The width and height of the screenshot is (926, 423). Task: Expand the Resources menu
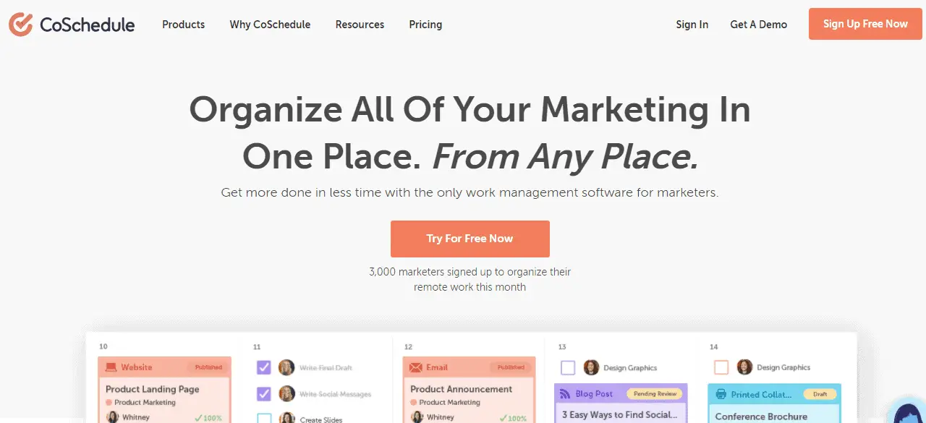[x=360, y=25]
